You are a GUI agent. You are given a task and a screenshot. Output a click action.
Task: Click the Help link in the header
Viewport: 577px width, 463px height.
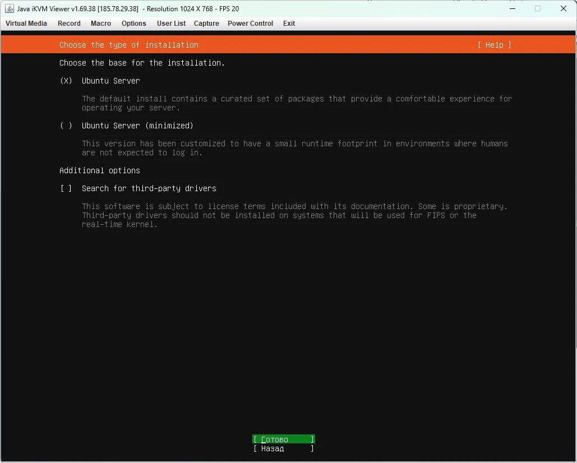point(494,45)
